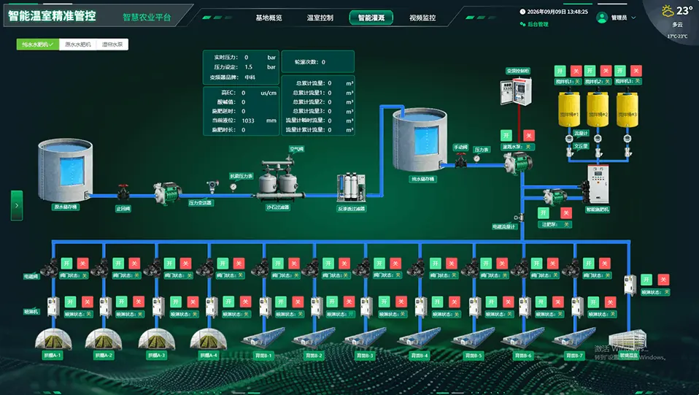699x395 pixels.
Task: Click the 高EC value row
Action: click(x=249, y=93)
